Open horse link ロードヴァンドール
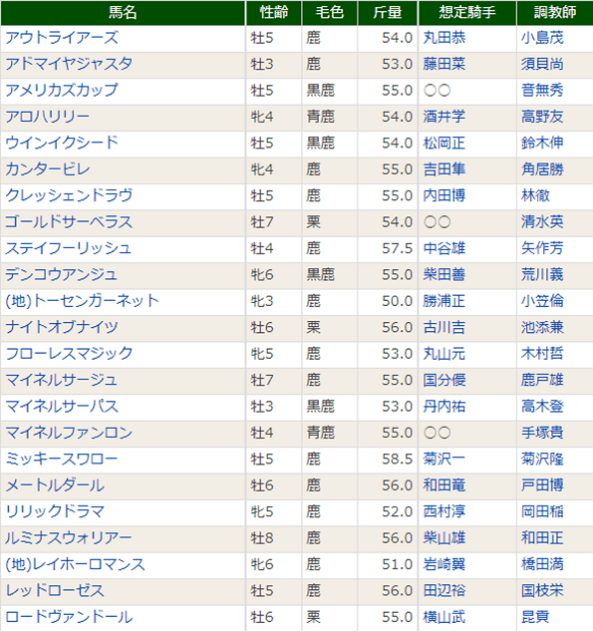This screenshot has height=632, width=593. pyautogui.click(x=69, y=617)
